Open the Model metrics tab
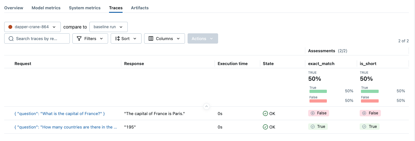The height and width of the screenshot is (141, 415). [x=46, y=8]
